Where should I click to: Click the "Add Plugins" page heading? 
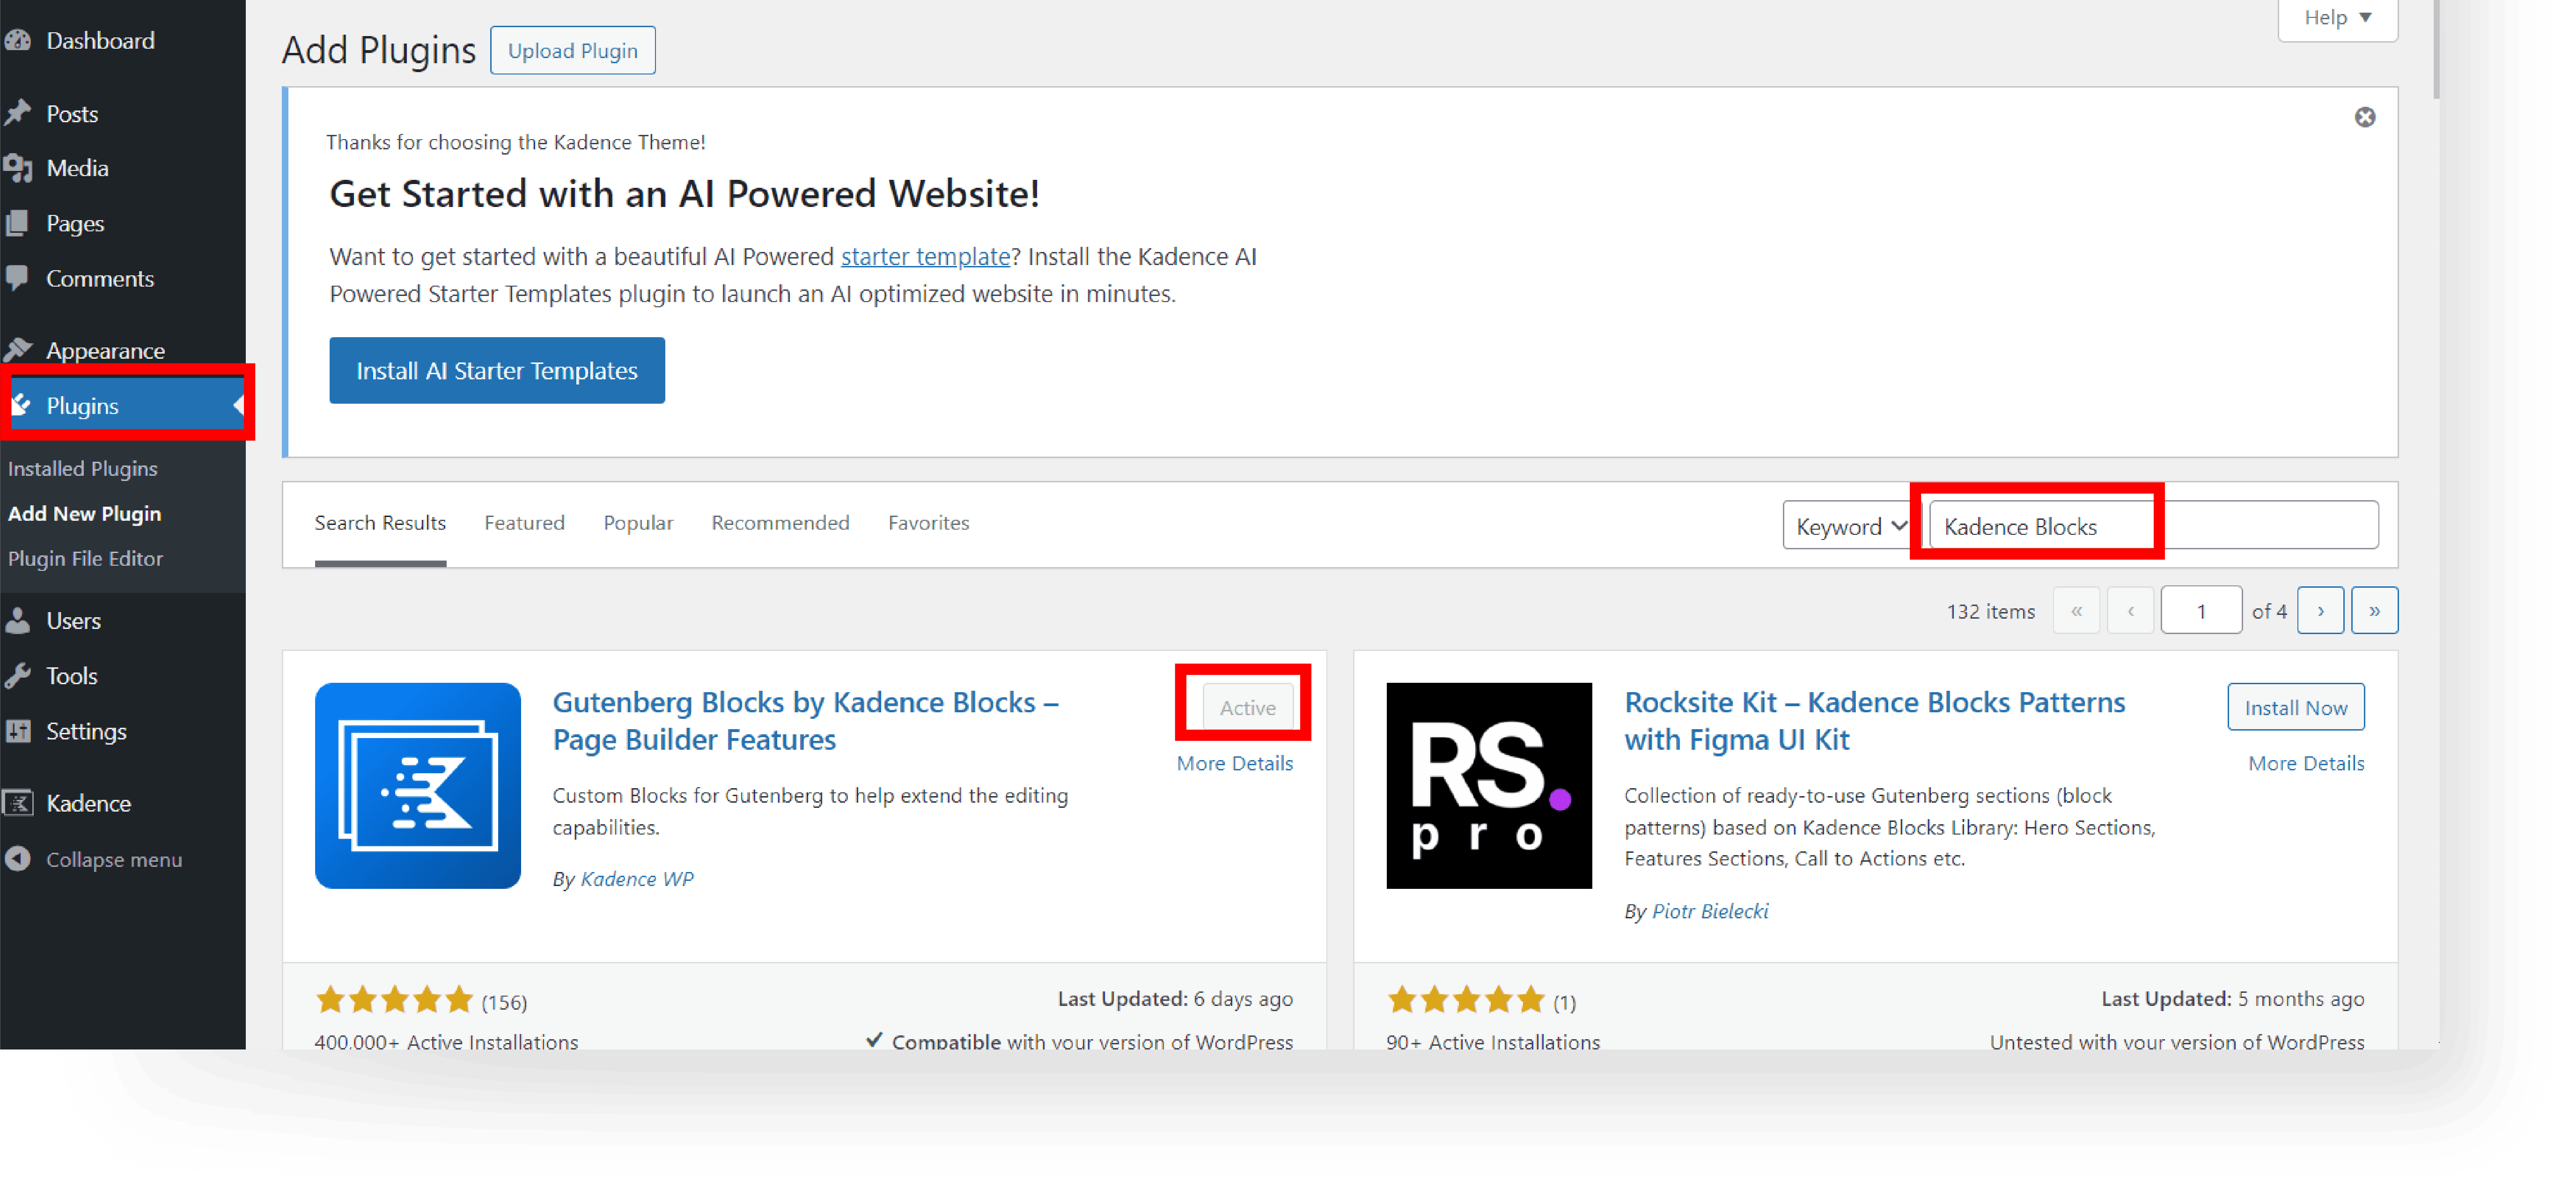pyautogui.click(x=379, y=50)
